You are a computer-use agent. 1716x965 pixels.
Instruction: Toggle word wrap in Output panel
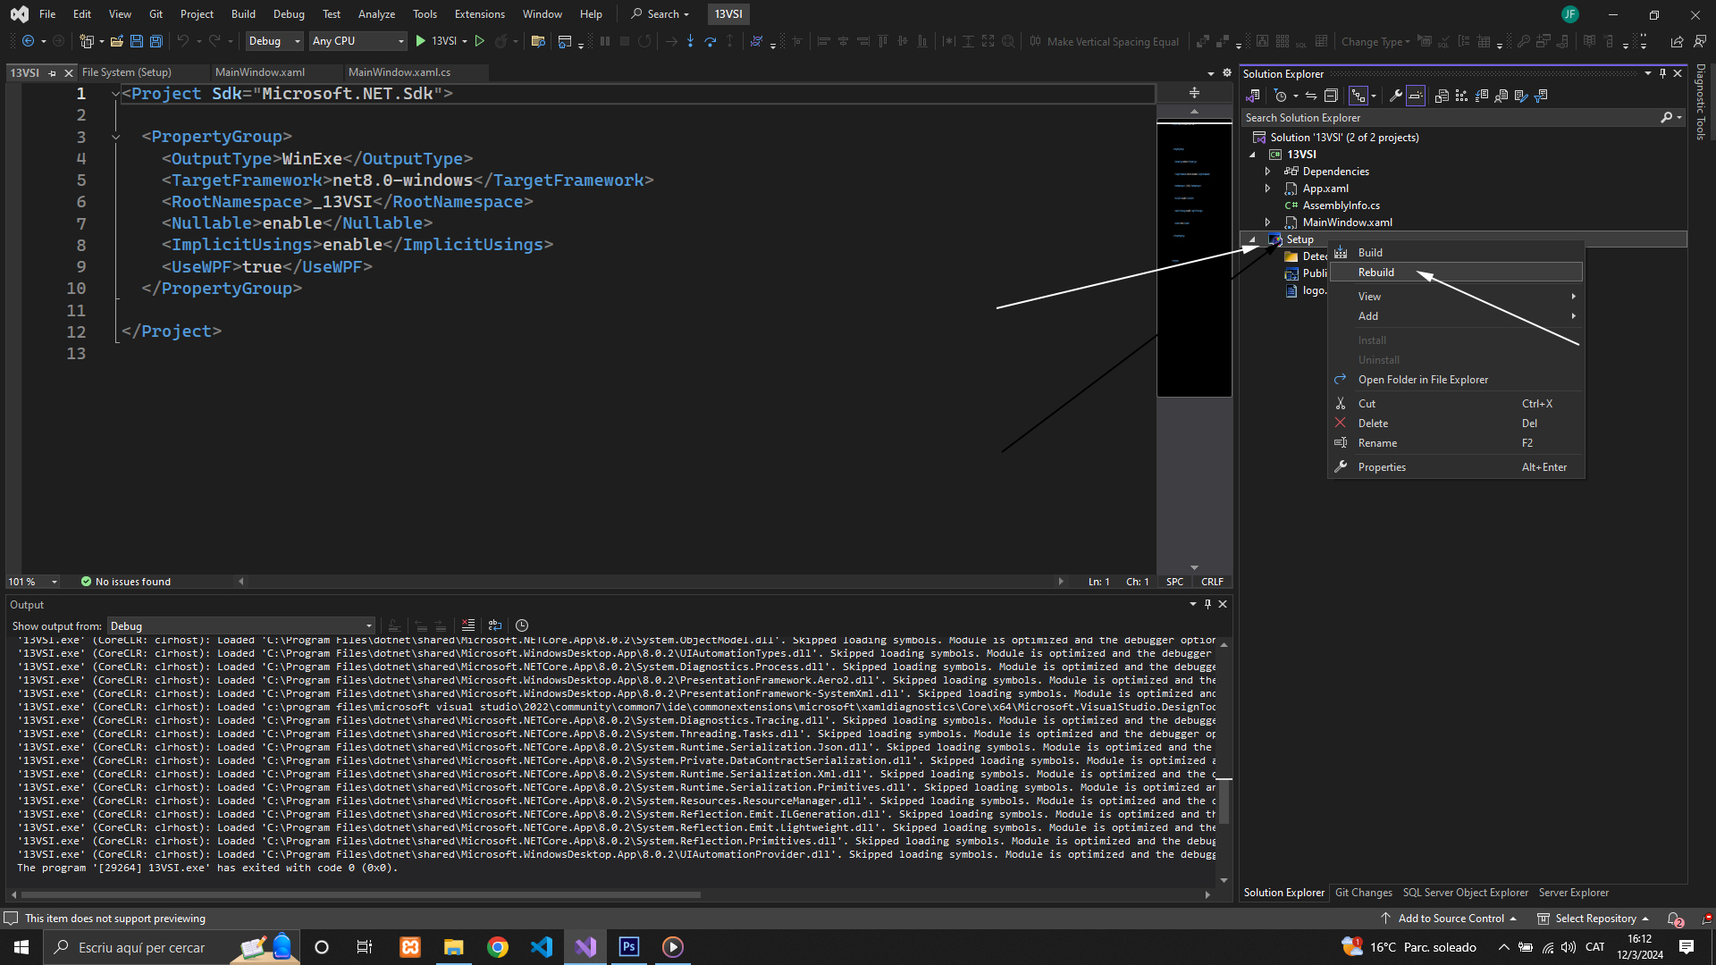[x=495, y=625]
